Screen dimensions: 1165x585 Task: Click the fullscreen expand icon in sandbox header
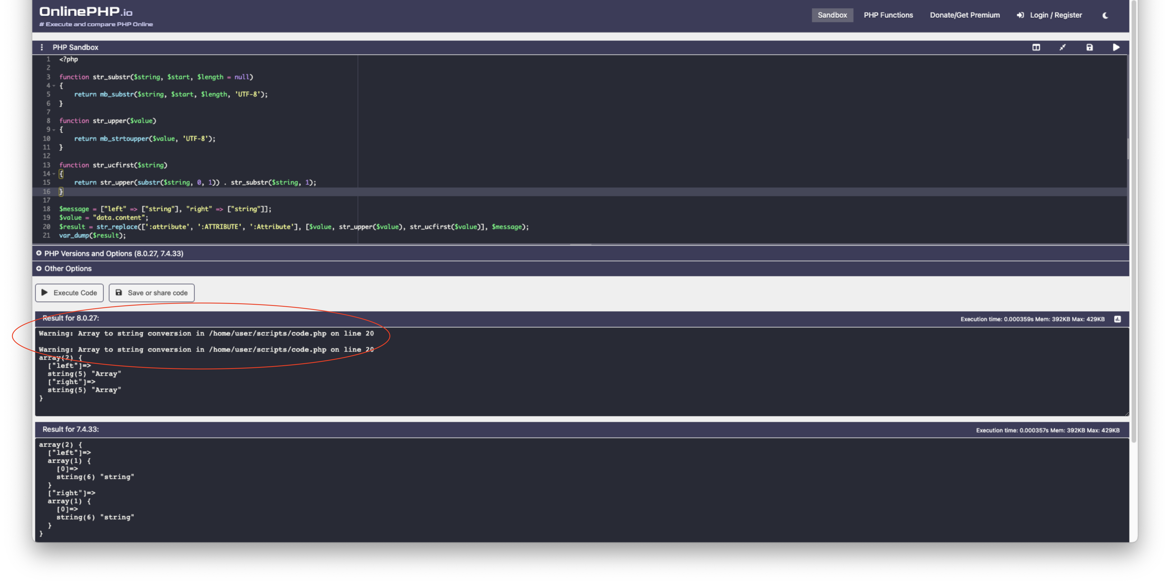click(x=1062, y=47)
